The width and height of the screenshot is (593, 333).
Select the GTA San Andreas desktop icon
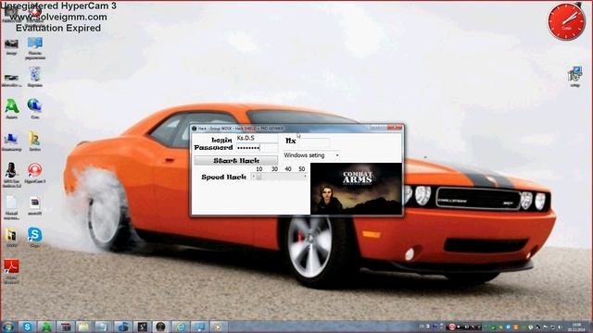[11, 175]
